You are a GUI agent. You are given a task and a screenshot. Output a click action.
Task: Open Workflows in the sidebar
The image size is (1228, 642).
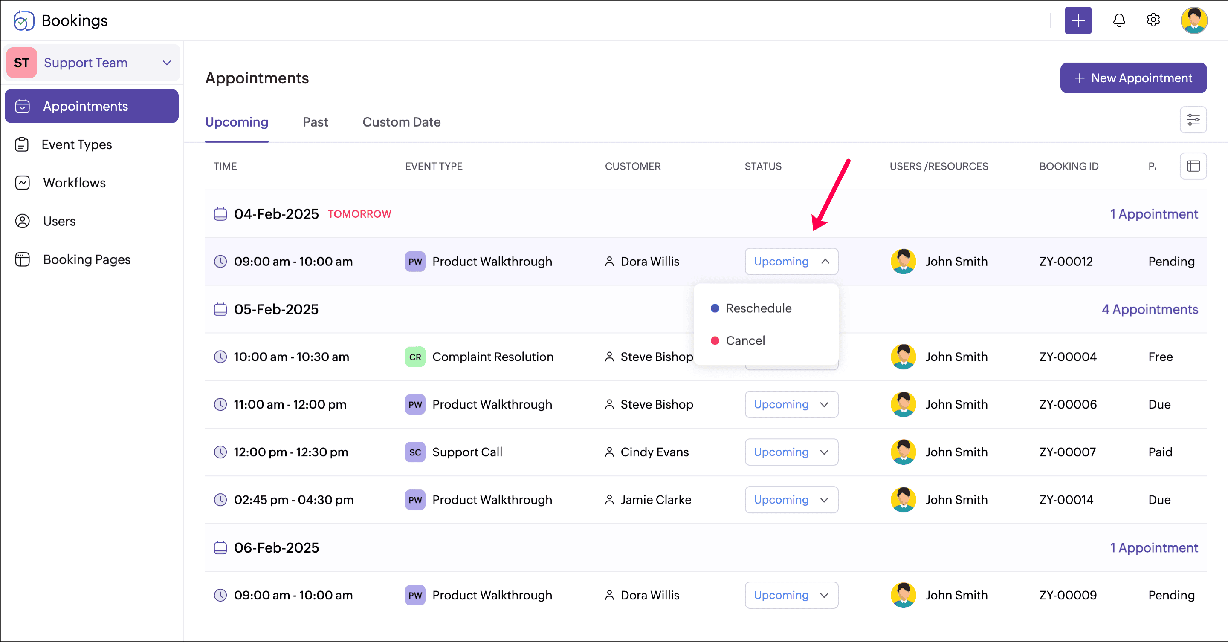(61, 183)
